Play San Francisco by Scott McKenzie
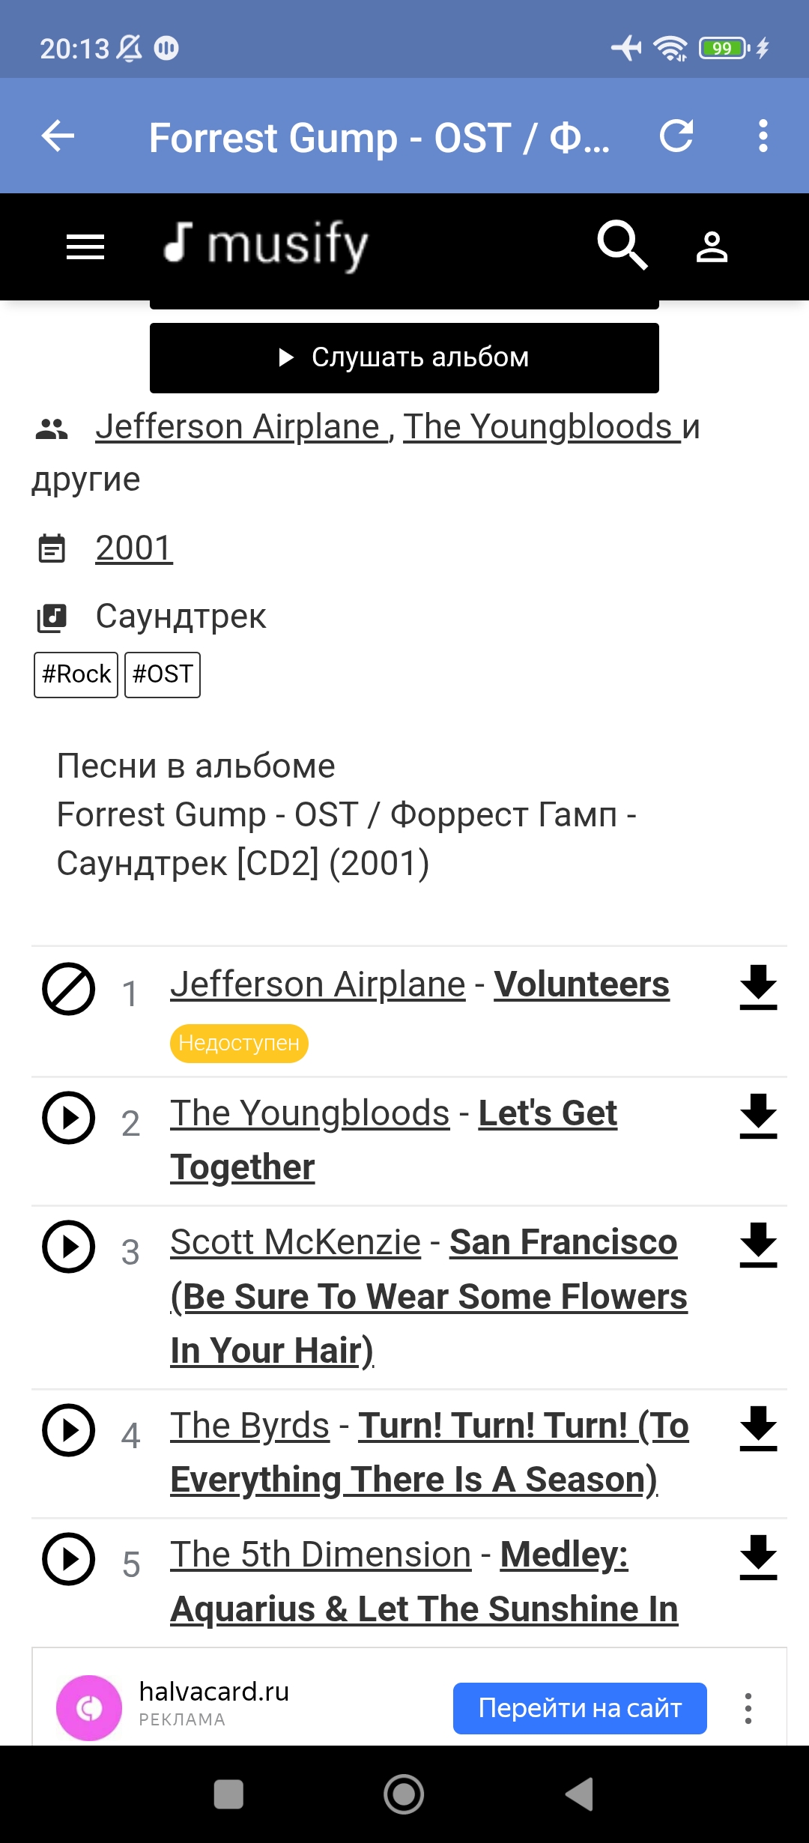809x1843 pixels. pos(68,1247)
